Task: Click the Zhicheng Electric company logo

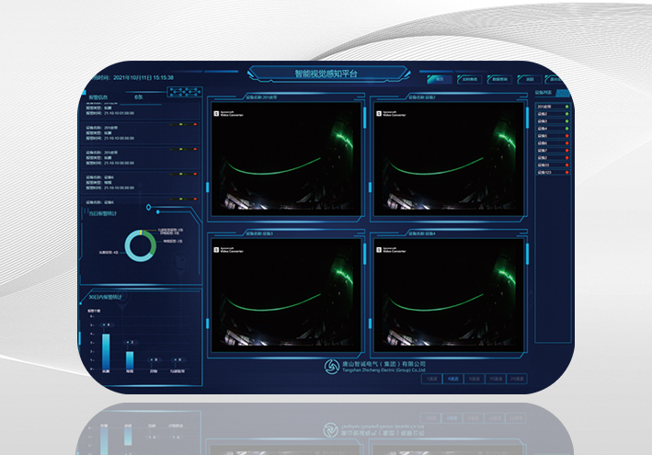Action: coord(332,367)
